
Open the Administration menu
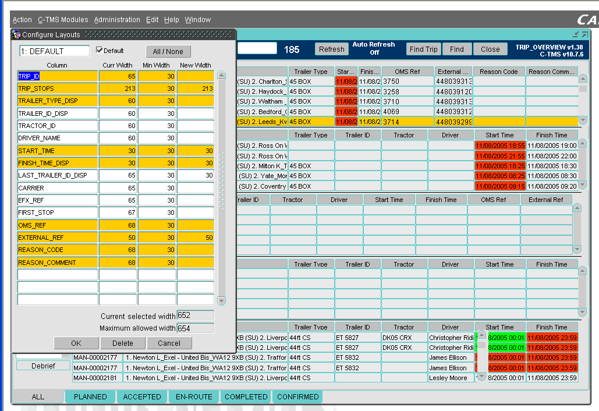[x=117, y=19]
